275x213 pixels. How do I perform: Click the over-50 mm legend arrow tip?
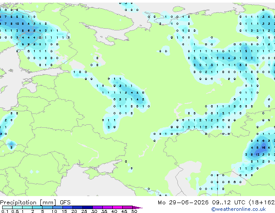(137, 207)
